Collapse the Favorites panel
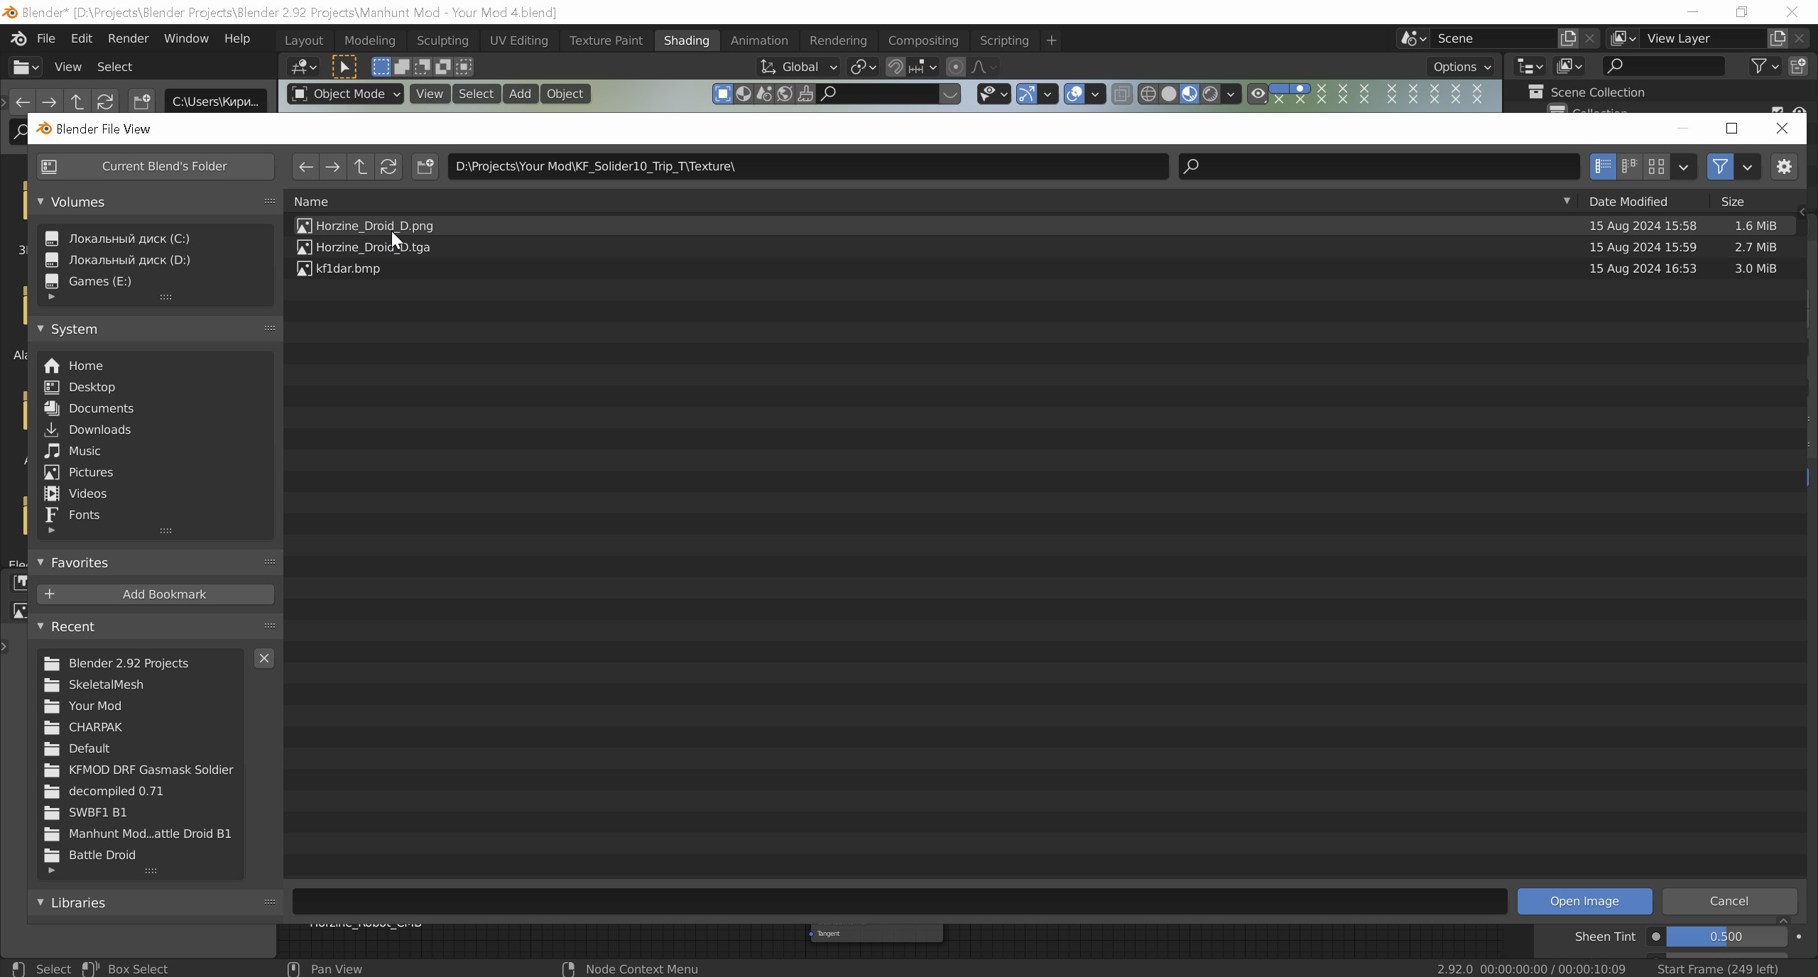 pyautogui.click(x=40, y=562)
